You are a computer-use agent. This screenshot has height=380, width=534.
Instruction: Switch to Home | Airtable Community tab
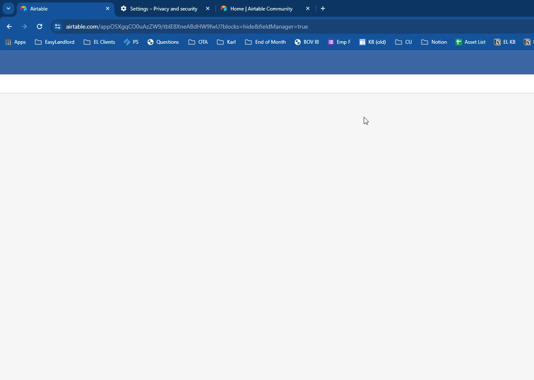(265, 8)
